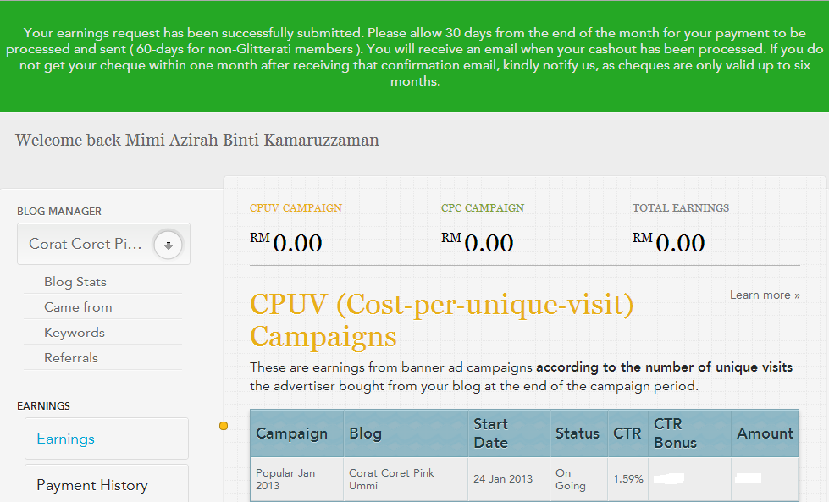Open the Keywords sidebar link
The image size is (829, 502).
[x=75, y=333]
